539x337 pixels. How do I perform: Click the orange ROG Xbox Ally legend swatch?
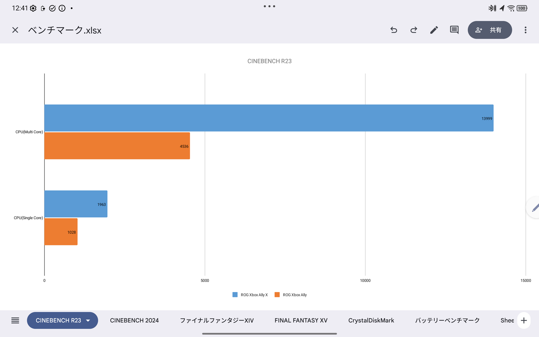coord(277,295)
